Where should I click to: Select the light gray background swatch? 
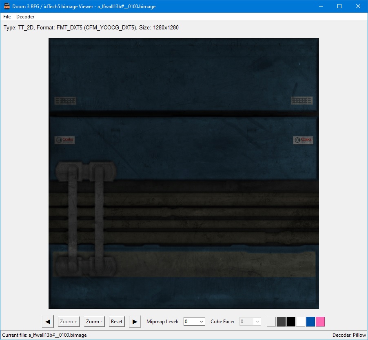point(271,322)
